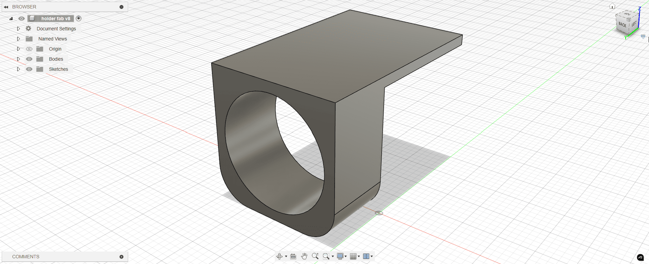Click the BACK face of the ViewCube
This screenshot has width=649, height=264.
click(622, 25)
